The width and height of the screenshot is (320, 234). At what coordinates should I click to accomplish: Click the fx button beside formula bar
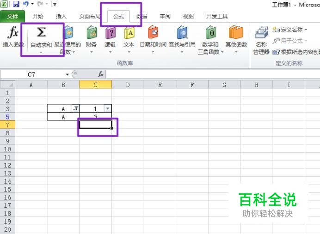tap(101, 74)
